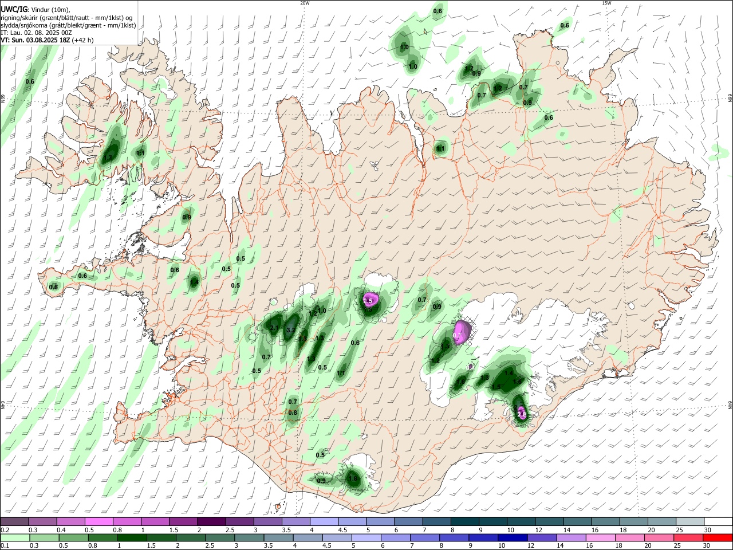The height and width of the screenshot is (550, 733).
Task: Select the darkest purple snow swatch between 2 and 2.5
Action: click(211, 522)
